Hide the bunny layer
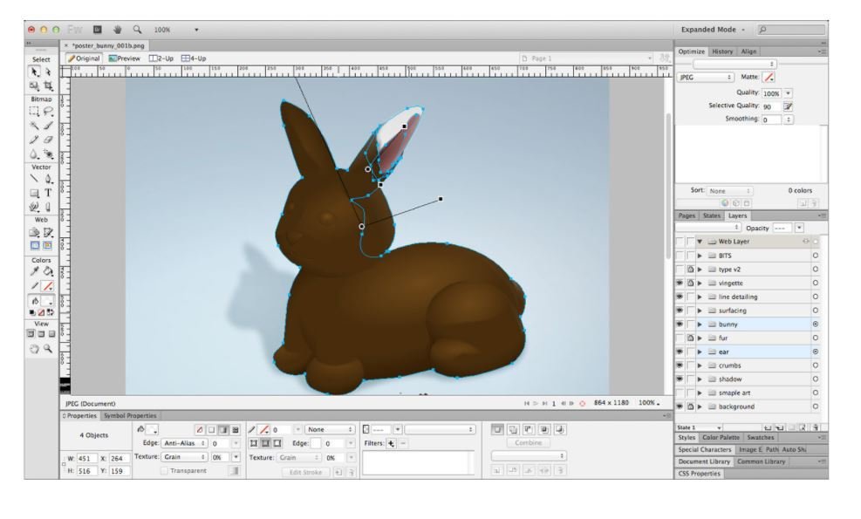861x519 pixels. (x=680, y=324)
